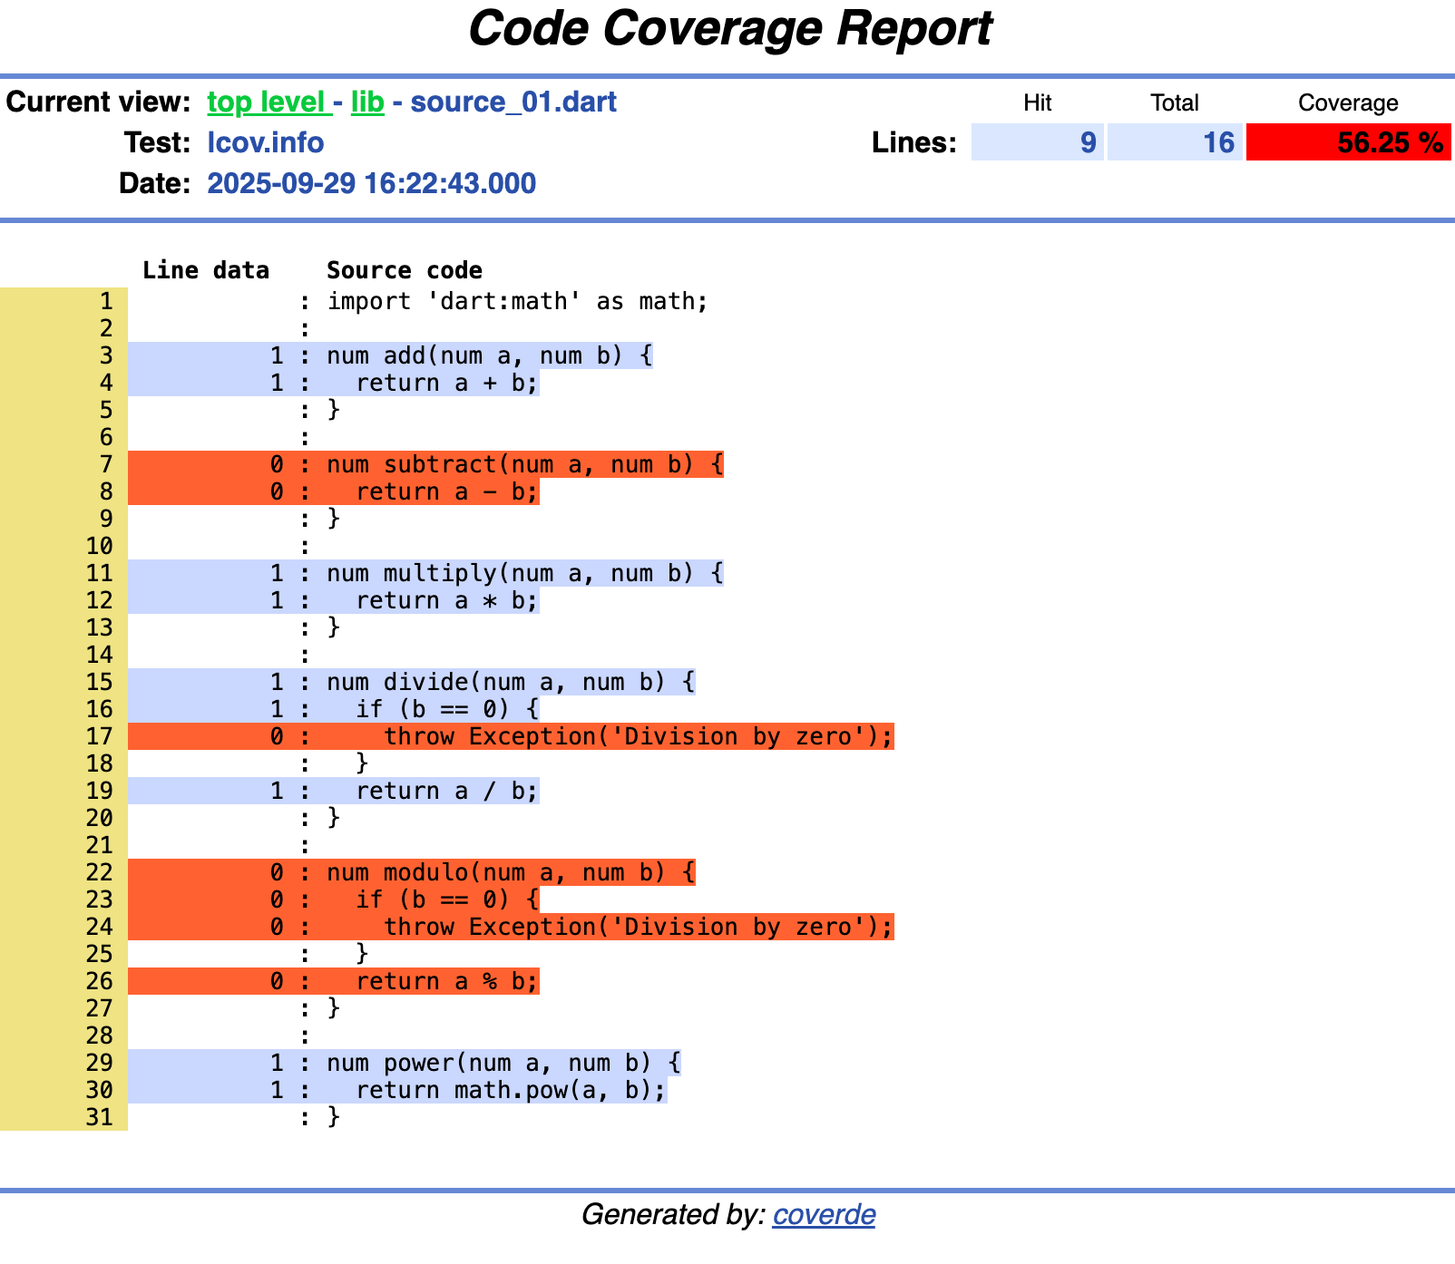Follow the coverde generator link
The width and height of the screenshot is (1455, 1264).
tap(823, 1215)
